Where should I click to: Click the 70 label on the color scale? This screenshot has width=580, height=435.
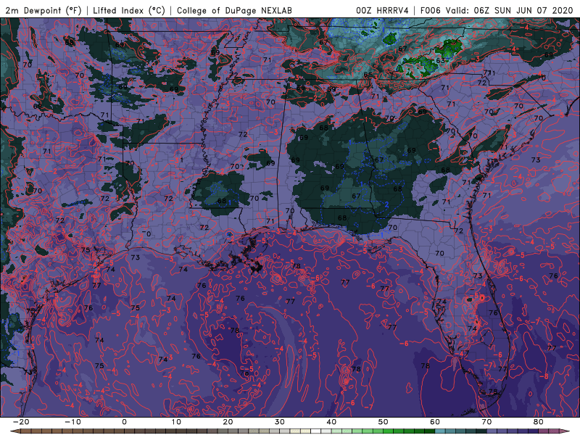(486, 422)
